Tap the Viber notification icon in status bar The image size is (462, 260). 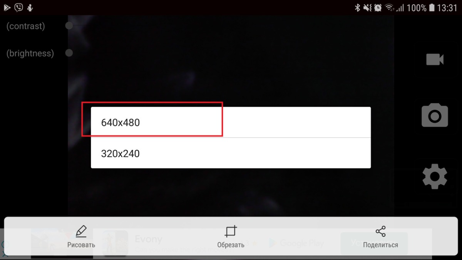coord(18,7)
